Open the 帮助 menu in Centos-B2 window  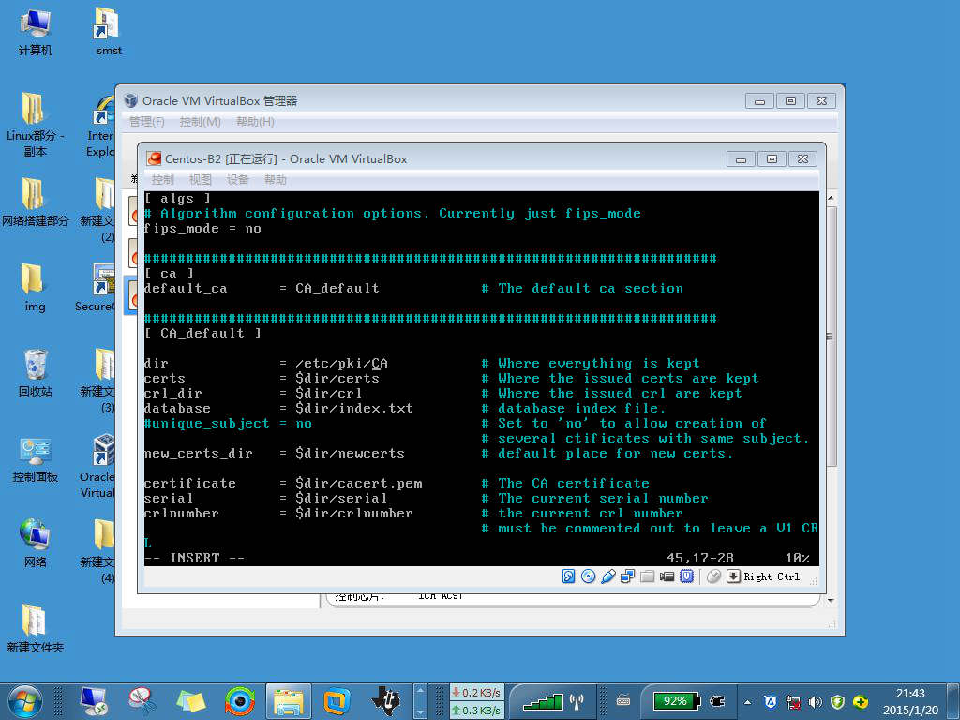275,179
